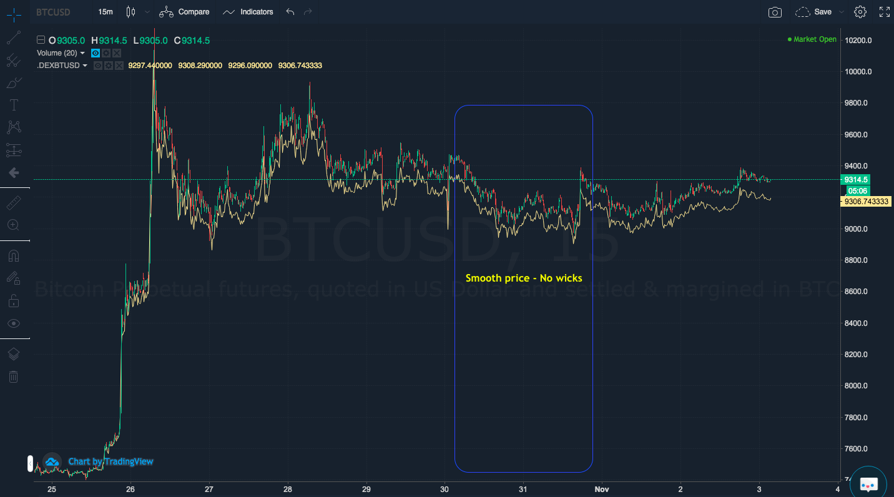Enter fullscreen mode
Screen dimensions: 894x497
click(x=884, y=12)
